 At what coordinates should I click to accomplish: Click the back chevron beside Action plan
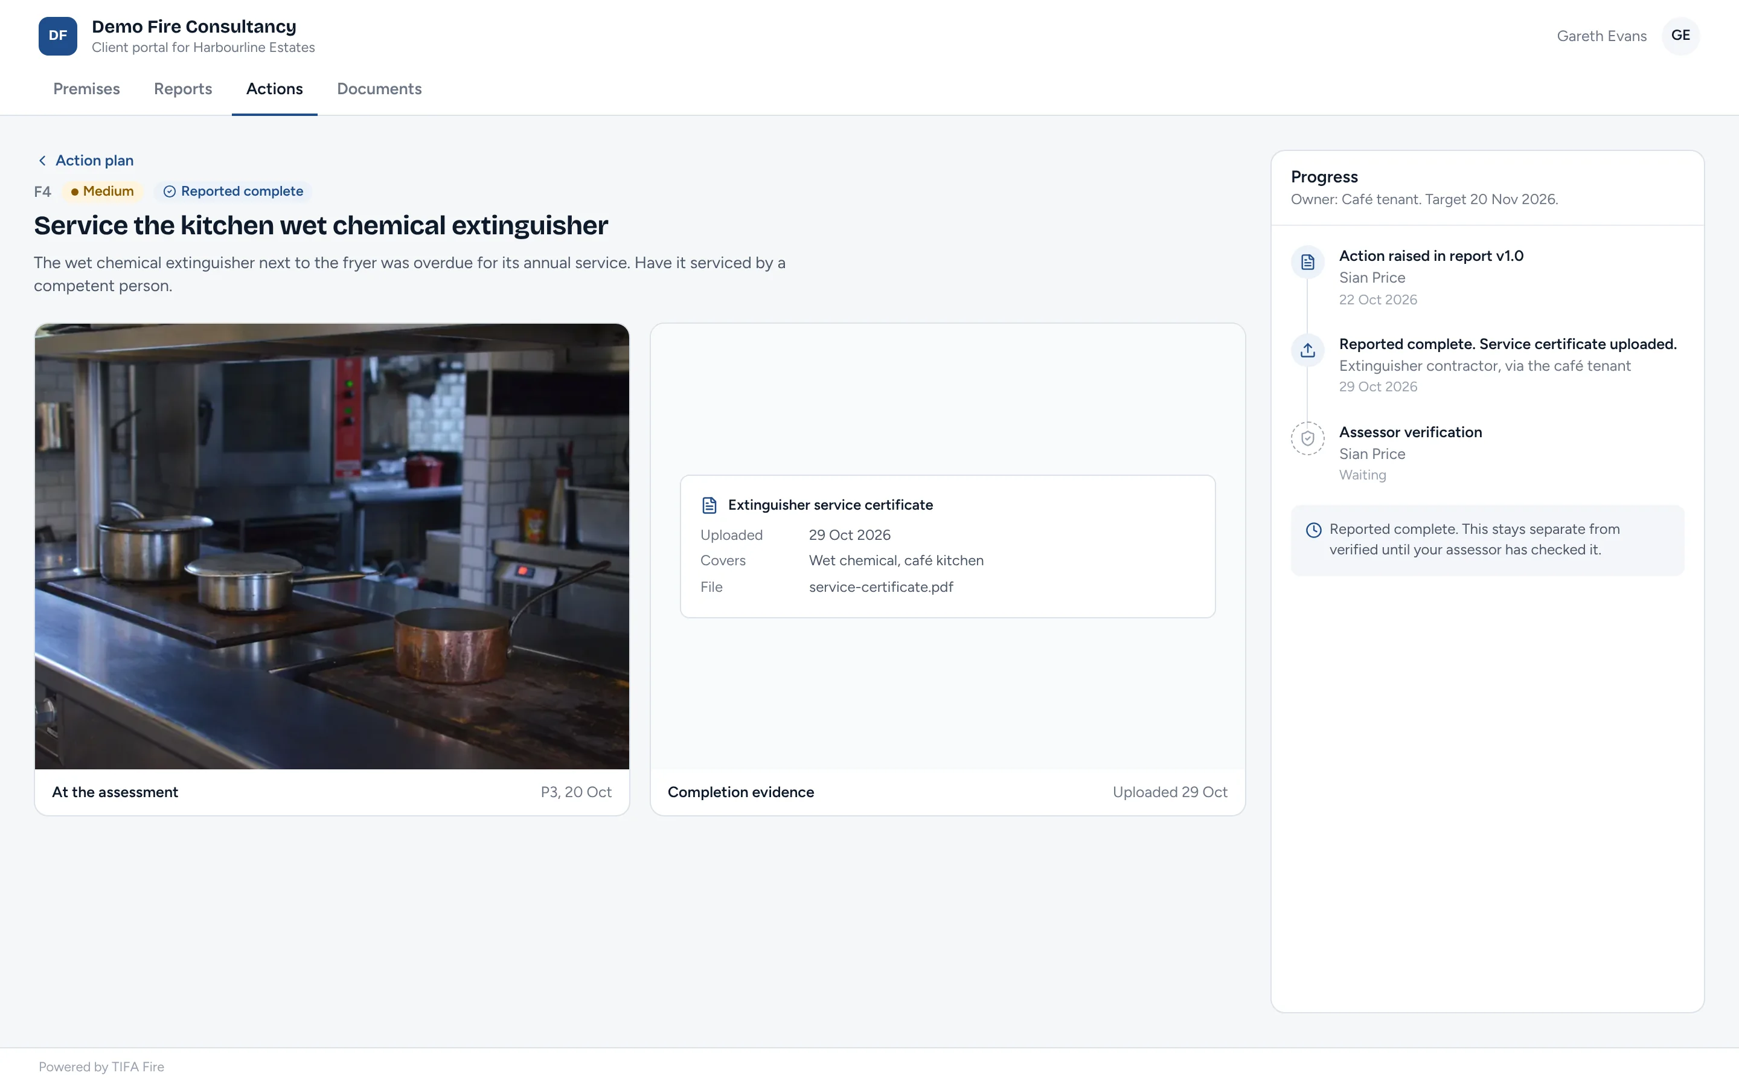tap(42, 160)
